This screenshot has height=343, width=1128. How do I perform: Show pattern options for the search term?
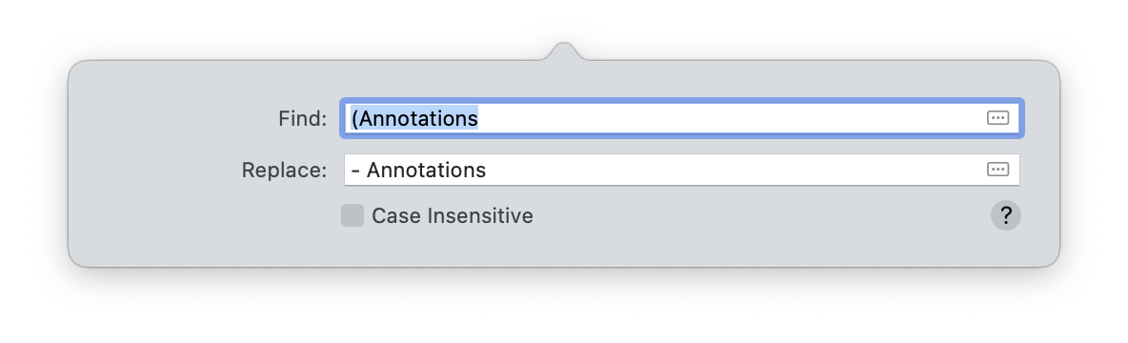(997, 118)
